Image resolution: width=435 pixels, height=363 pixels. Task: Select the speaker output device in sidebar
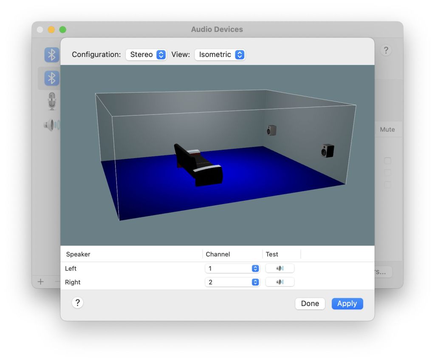point(52,125)
